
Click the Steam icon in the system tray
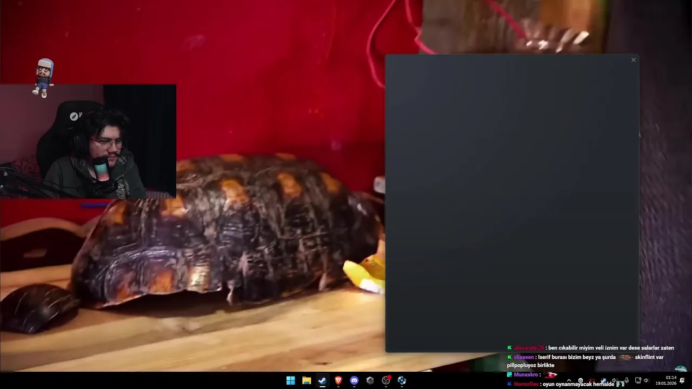pos(603,380)
